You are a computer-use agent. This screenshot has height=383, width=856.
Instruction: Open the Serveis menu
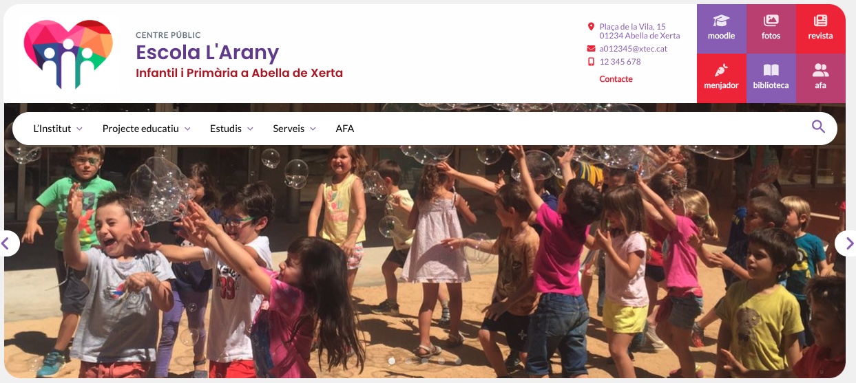click(294, 129)
